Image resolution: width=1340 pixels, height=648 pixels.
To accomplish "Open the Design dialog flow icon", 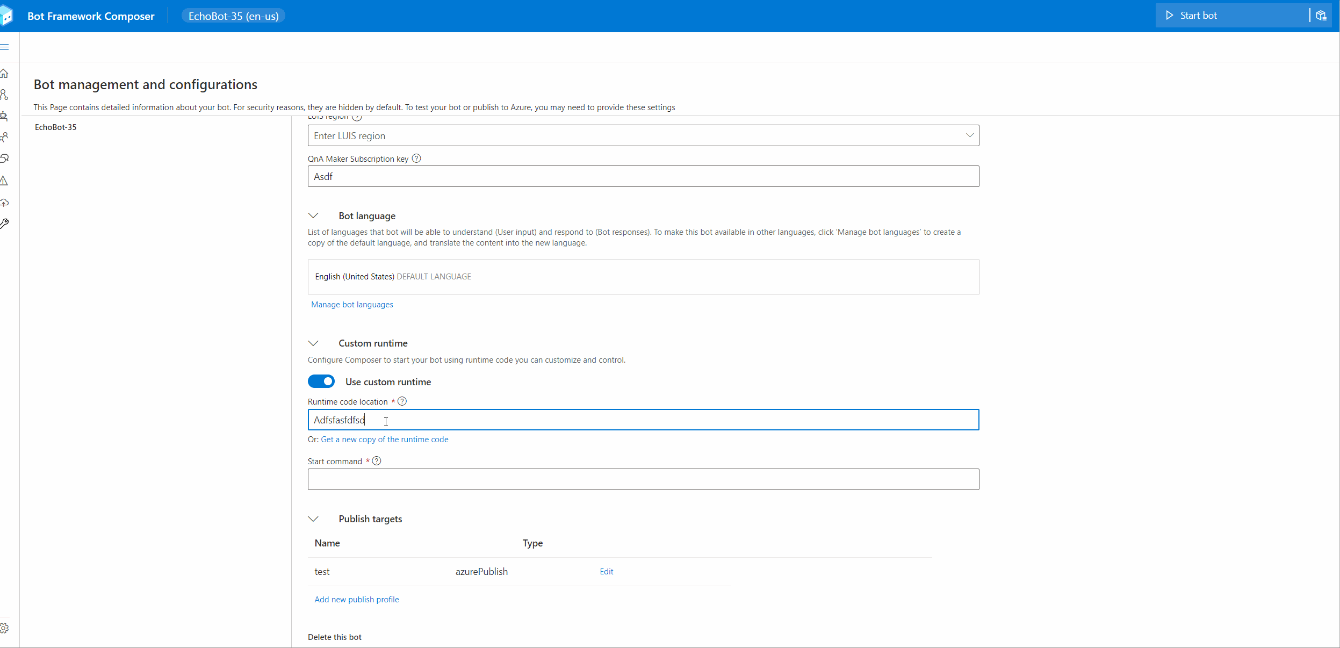I will click(4, 95).
